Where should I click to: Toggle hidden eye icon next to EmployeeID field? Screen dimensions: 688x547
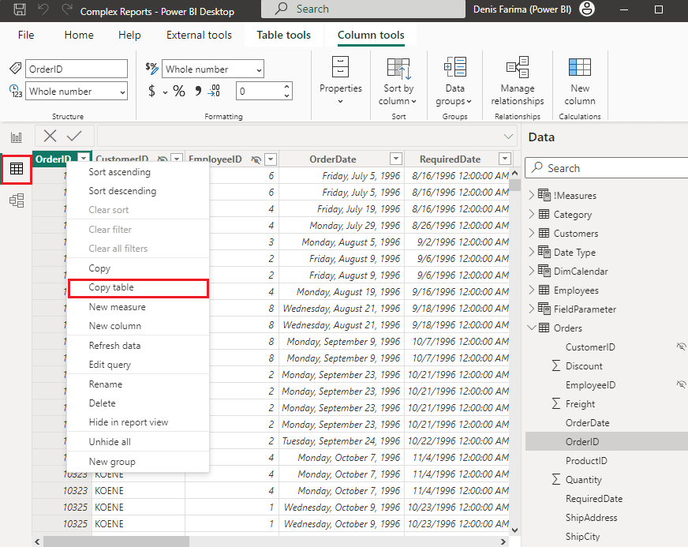(681, 385)
